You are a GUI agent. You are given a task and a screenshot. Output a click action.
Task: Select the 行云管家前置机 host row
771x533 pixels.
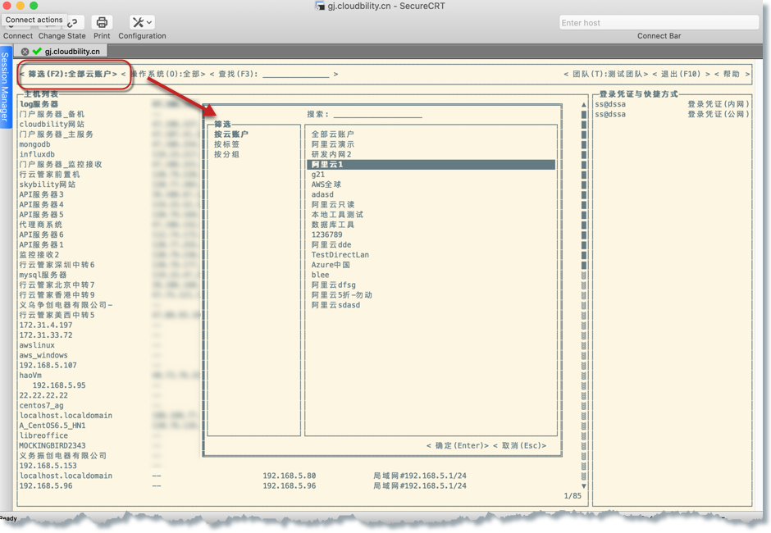[x=49, y=175]
